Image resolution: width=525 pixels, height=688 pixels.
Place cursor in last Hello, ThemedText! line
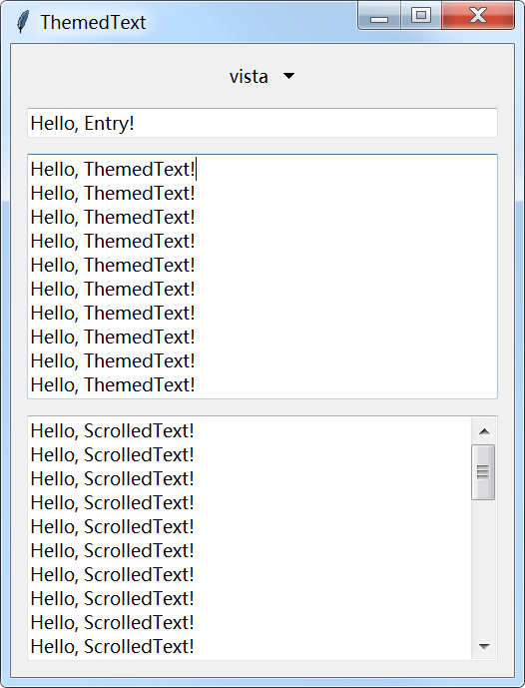coord(113,384)
